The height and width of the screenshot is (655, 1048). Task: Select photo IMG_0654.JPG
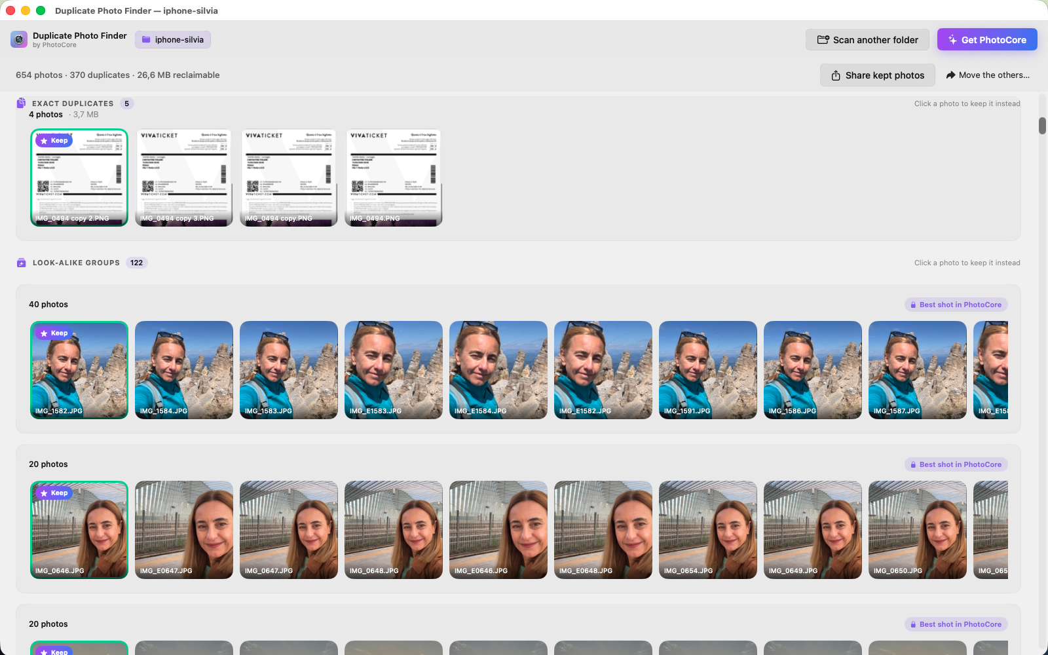[708, 530]
